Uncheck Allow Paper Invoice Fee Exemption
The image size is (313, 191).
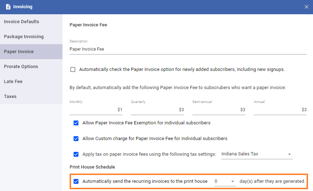click(76, 123)
